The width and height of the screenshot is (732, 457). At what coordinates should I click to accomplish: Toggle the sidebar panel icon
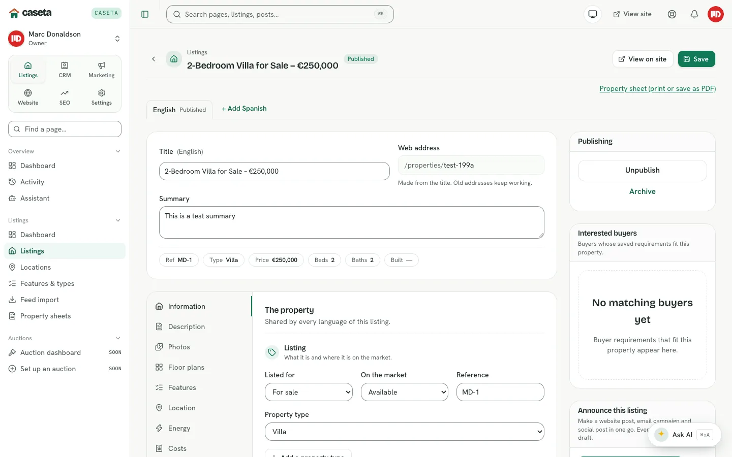[145, 14]
